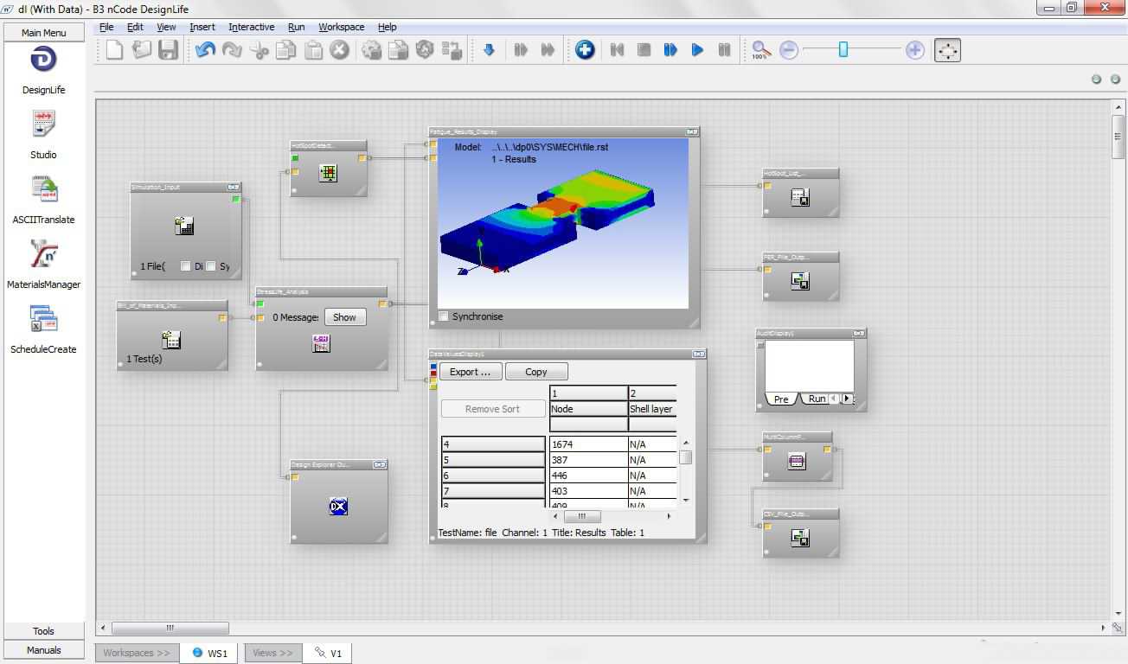Click the Design Explorer DX node icon

pyautogui.click(x=337, y=507)
